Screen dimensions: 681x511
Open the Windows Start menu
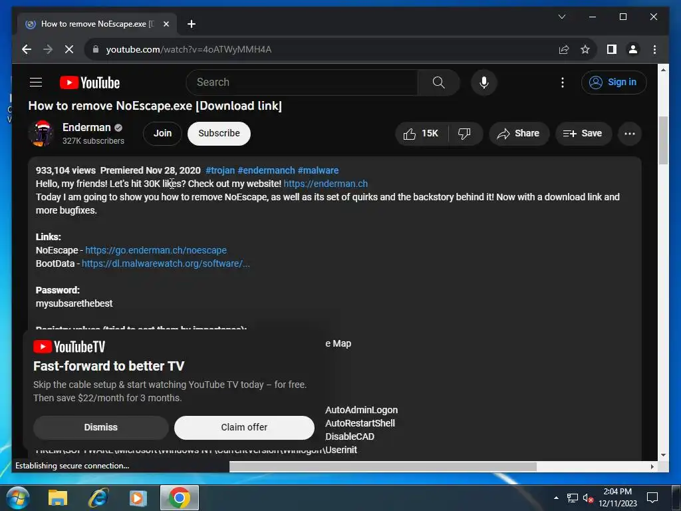coord(17,498)
